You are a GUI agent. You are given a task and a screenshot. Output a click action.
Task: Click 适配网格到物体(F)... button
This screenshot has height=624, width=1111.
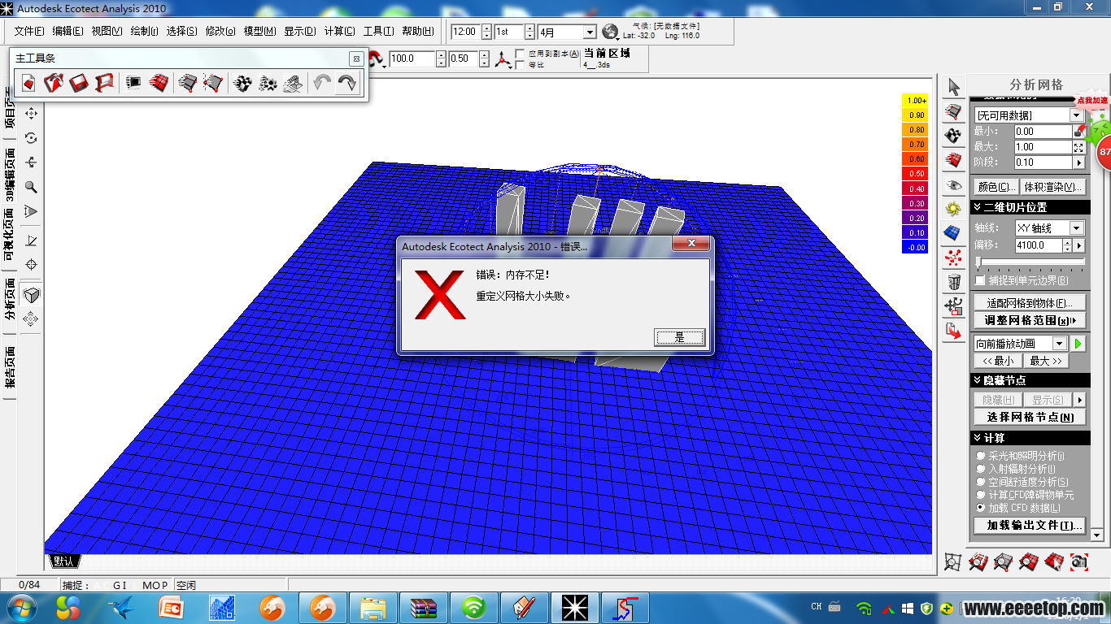click(1030, 302)
